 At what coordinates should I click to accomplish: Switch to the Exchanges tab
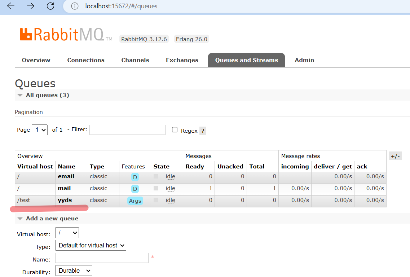point(182,60)
